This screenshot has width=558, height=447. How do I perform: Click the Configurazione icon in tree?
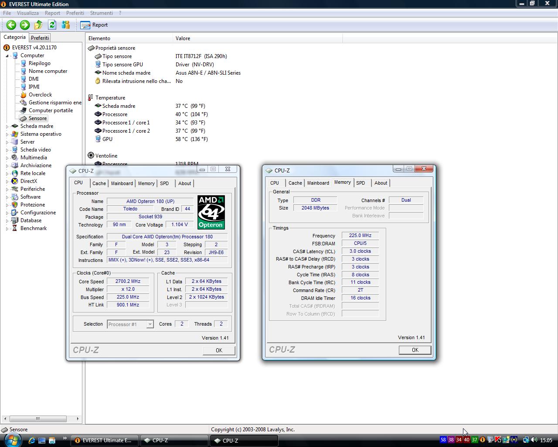tap(15, 213)
